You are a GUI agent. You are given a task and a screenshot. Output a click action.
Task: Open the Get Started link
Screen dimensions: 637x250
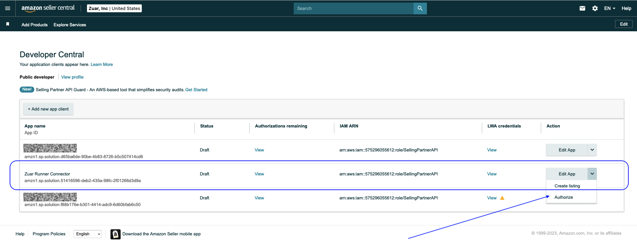coord(196,90)
